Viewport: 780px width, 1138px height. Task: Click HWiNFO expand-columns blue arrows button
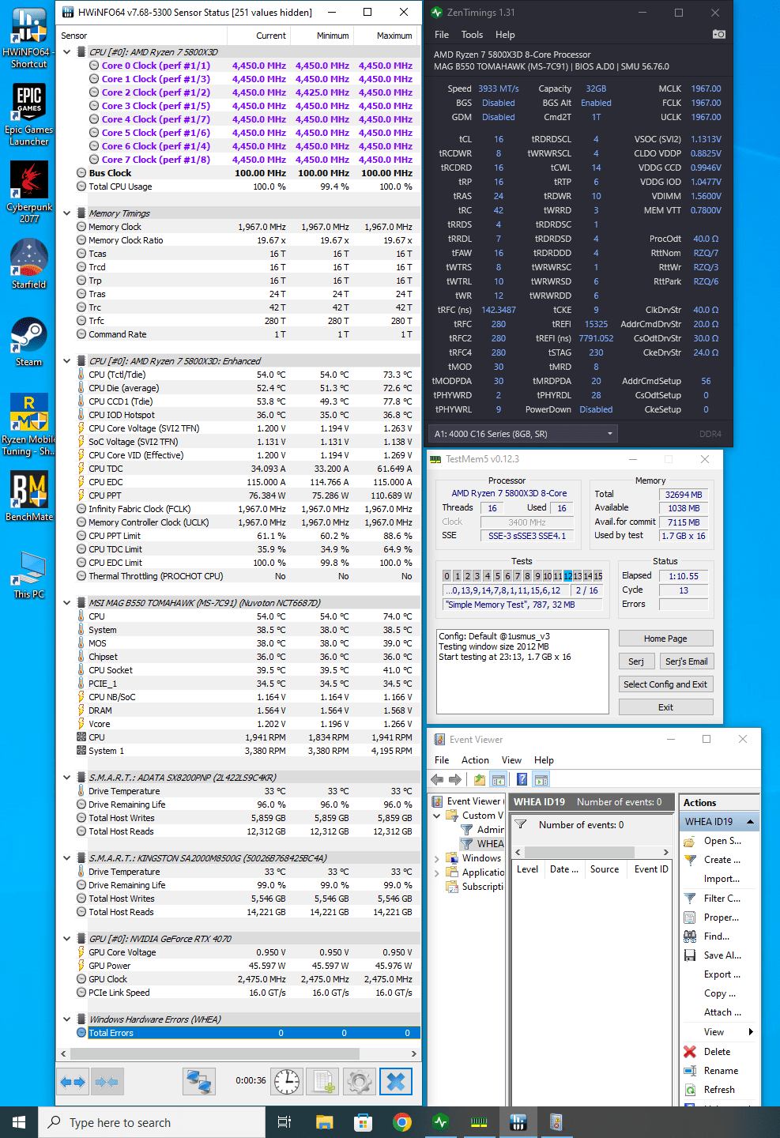(73, 1081)
